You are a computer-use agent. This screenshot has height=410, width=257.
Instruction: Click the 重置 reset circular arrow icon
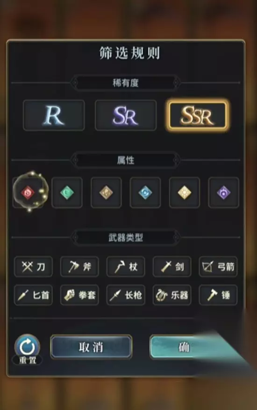click(28, 347)
